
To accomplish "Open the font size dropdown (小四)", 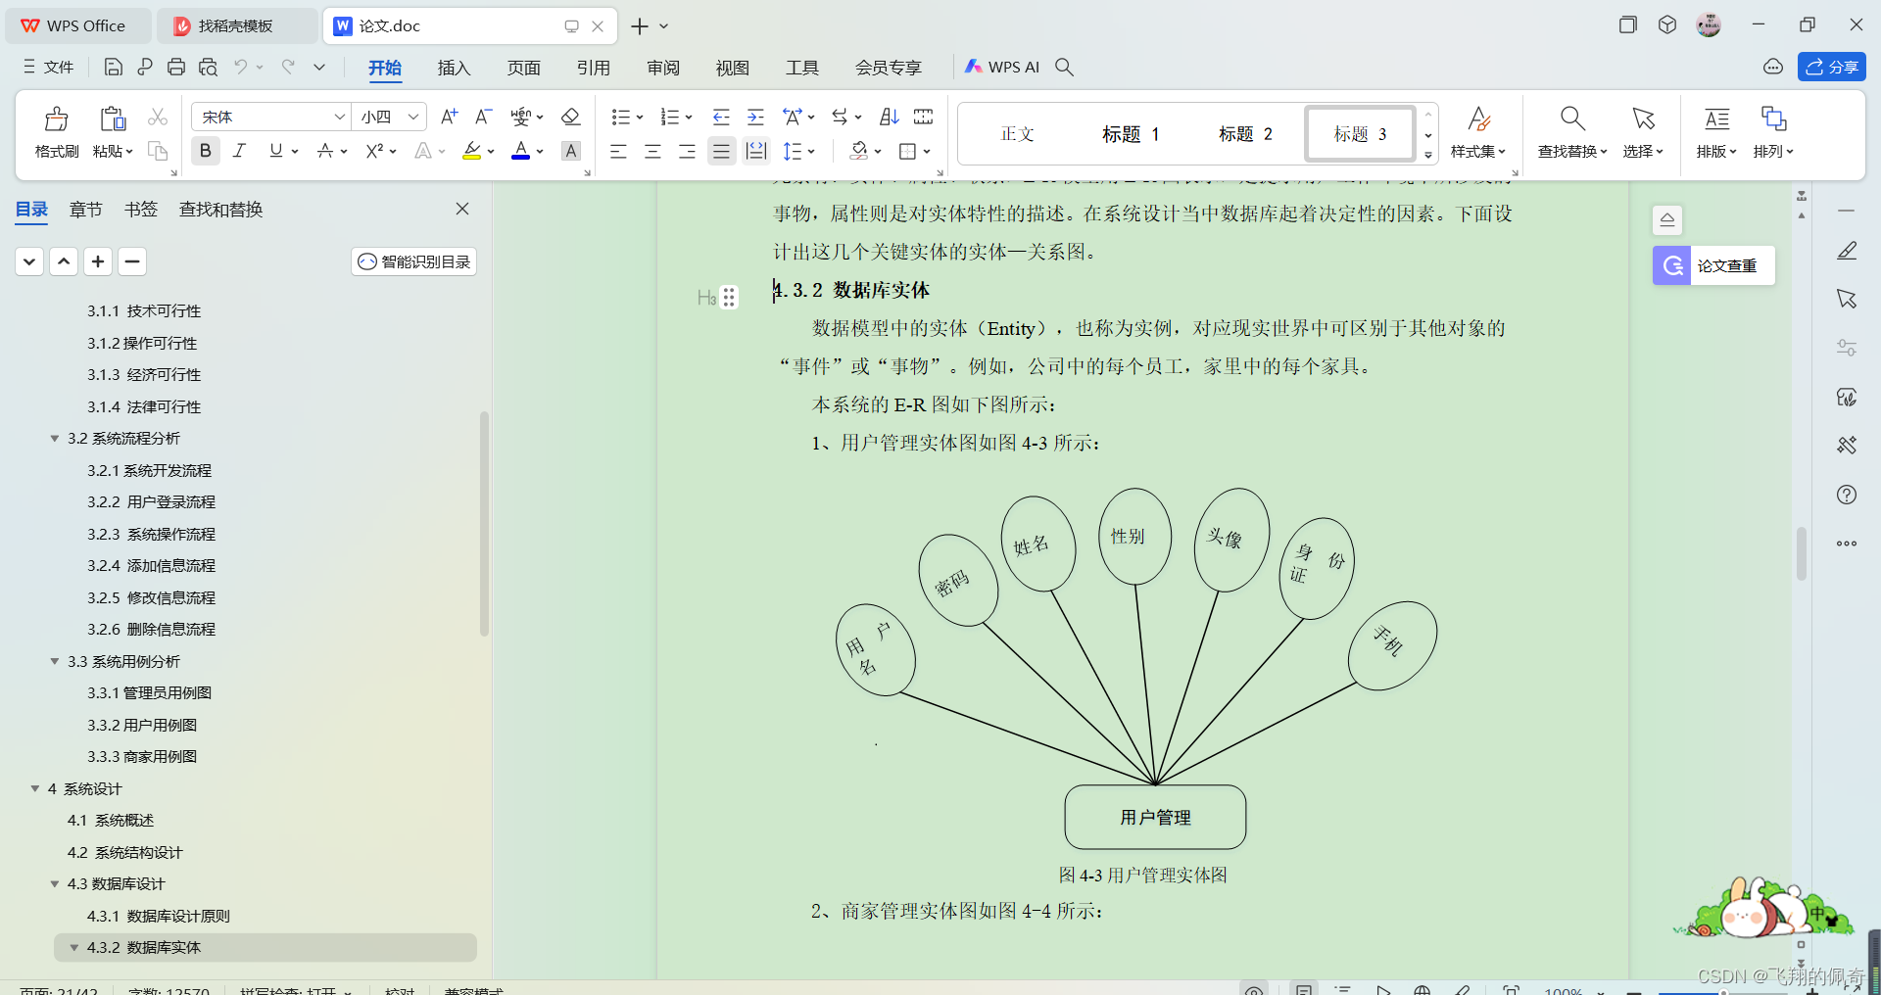I will pos(413,117).
